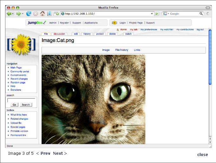The image size is (216, 163).
Task: Open Community portal link
Action: (20, 72)
